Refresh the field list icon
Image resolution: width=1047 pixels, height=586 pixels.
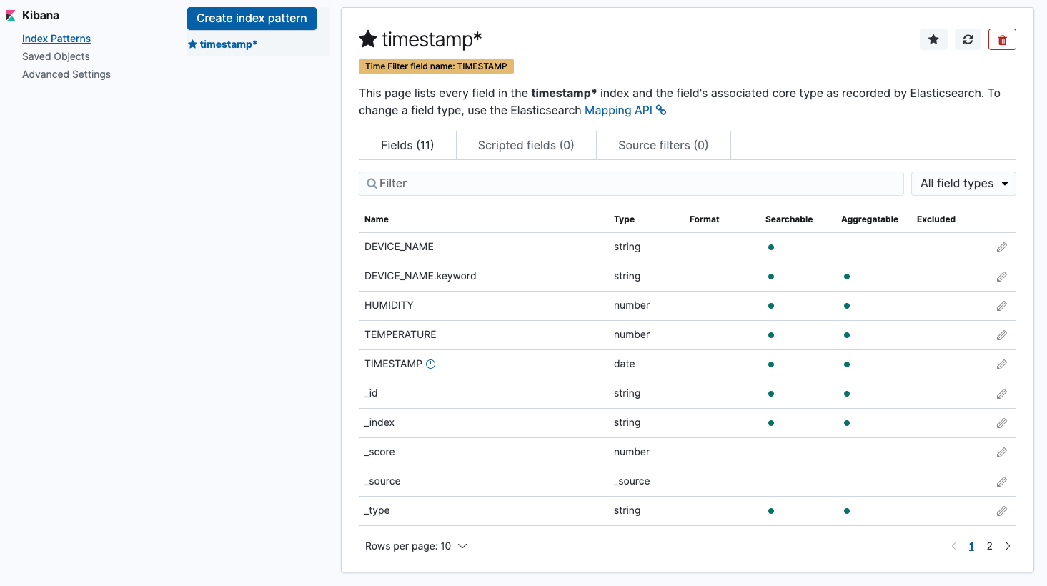coord(968,39)
